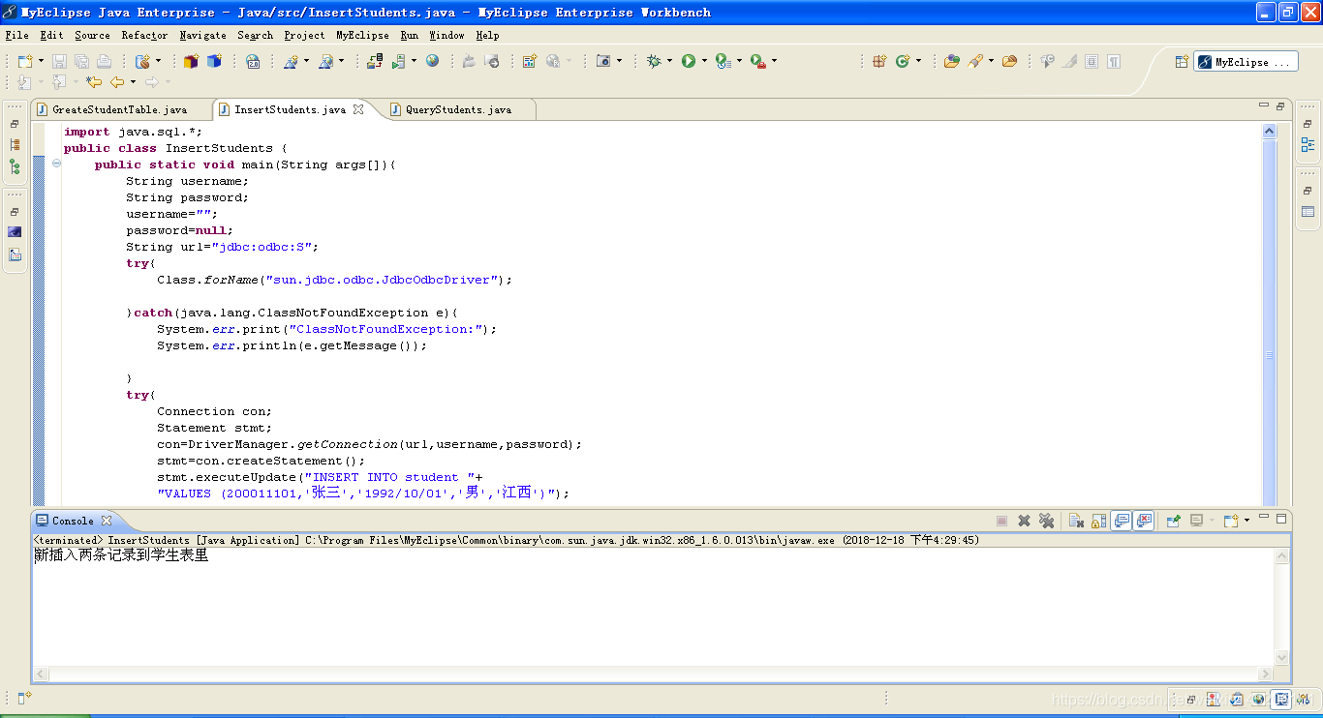
Task: Click the 2.0 globe web project icon
Action: [253, 61]
